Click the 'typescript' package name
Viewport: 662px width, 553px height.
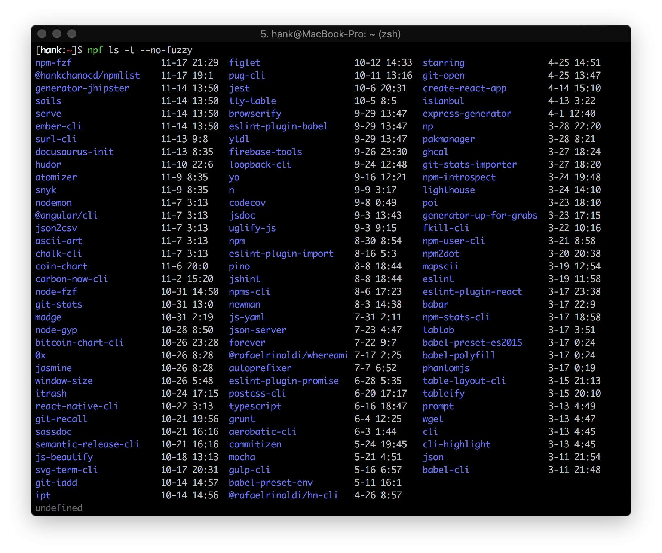tap(255, 406)
